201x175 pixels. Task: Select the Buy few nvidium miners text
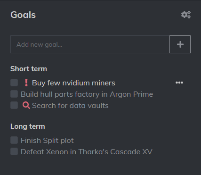(73, 83)
